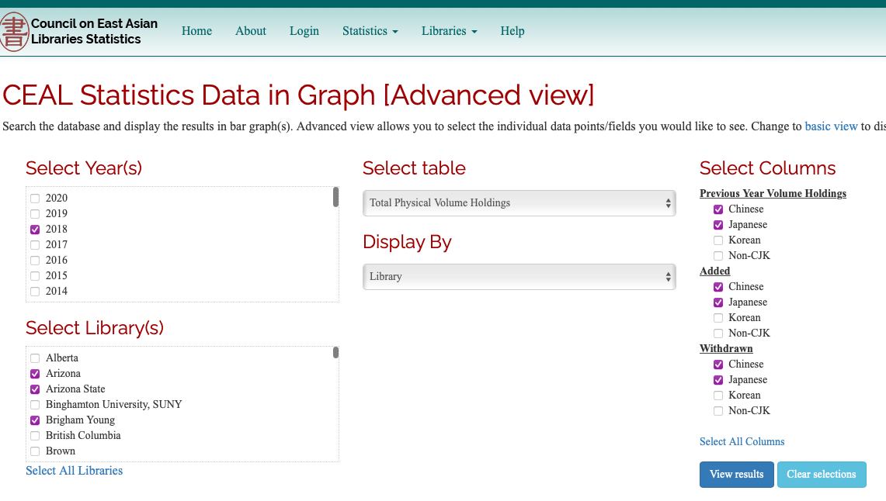The image size is (886, 501).
Task: Expand the Display By Library selector
Action: (x=519, y=277)
